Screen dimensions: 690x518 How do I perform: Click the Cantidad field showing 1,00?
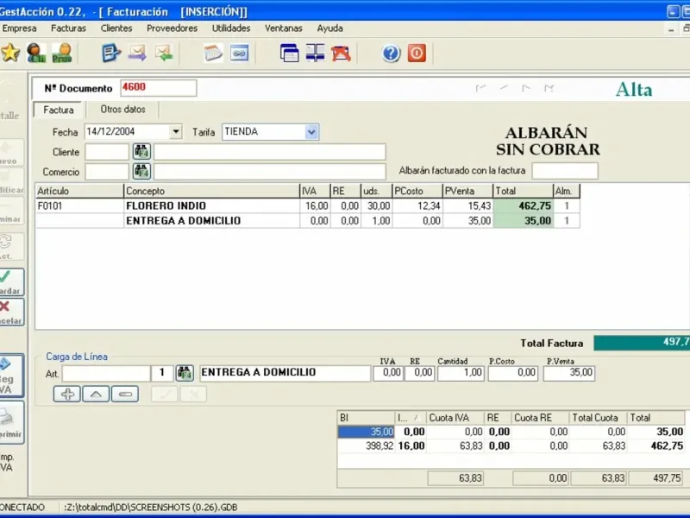[x=461, y=373]
